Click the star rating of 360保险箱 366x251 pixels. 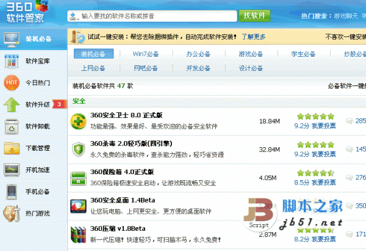(315, 173)
